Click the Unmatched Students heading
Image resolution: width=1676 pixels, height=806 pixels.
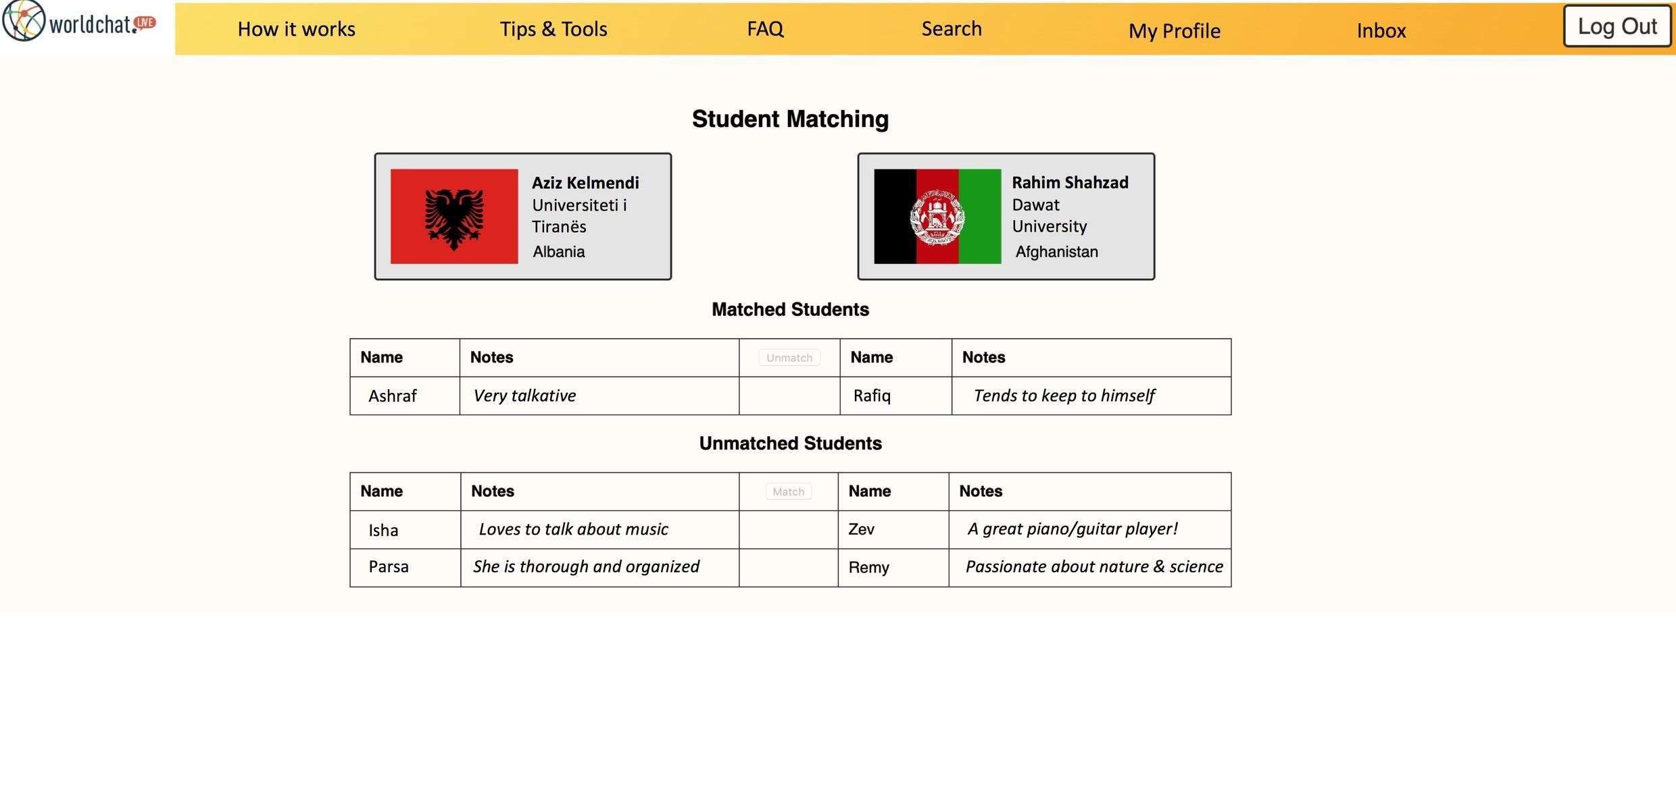[790, 444]
